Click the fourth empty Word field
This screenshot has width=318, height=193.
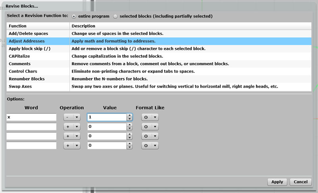point(31,146)
